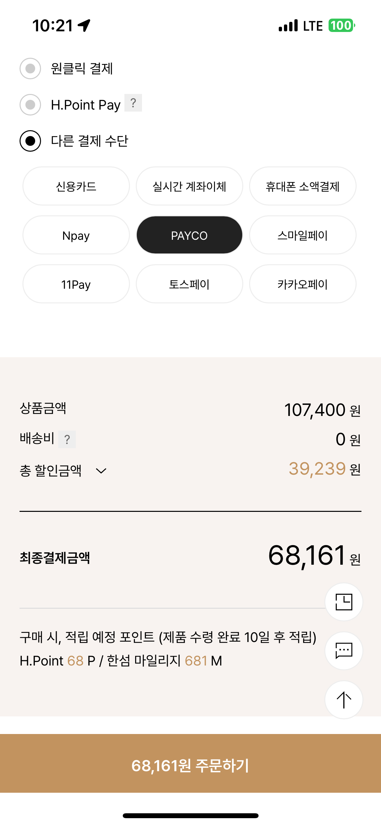
Task: Pick 카카오페이 payment method
Action: click(303, 284)
